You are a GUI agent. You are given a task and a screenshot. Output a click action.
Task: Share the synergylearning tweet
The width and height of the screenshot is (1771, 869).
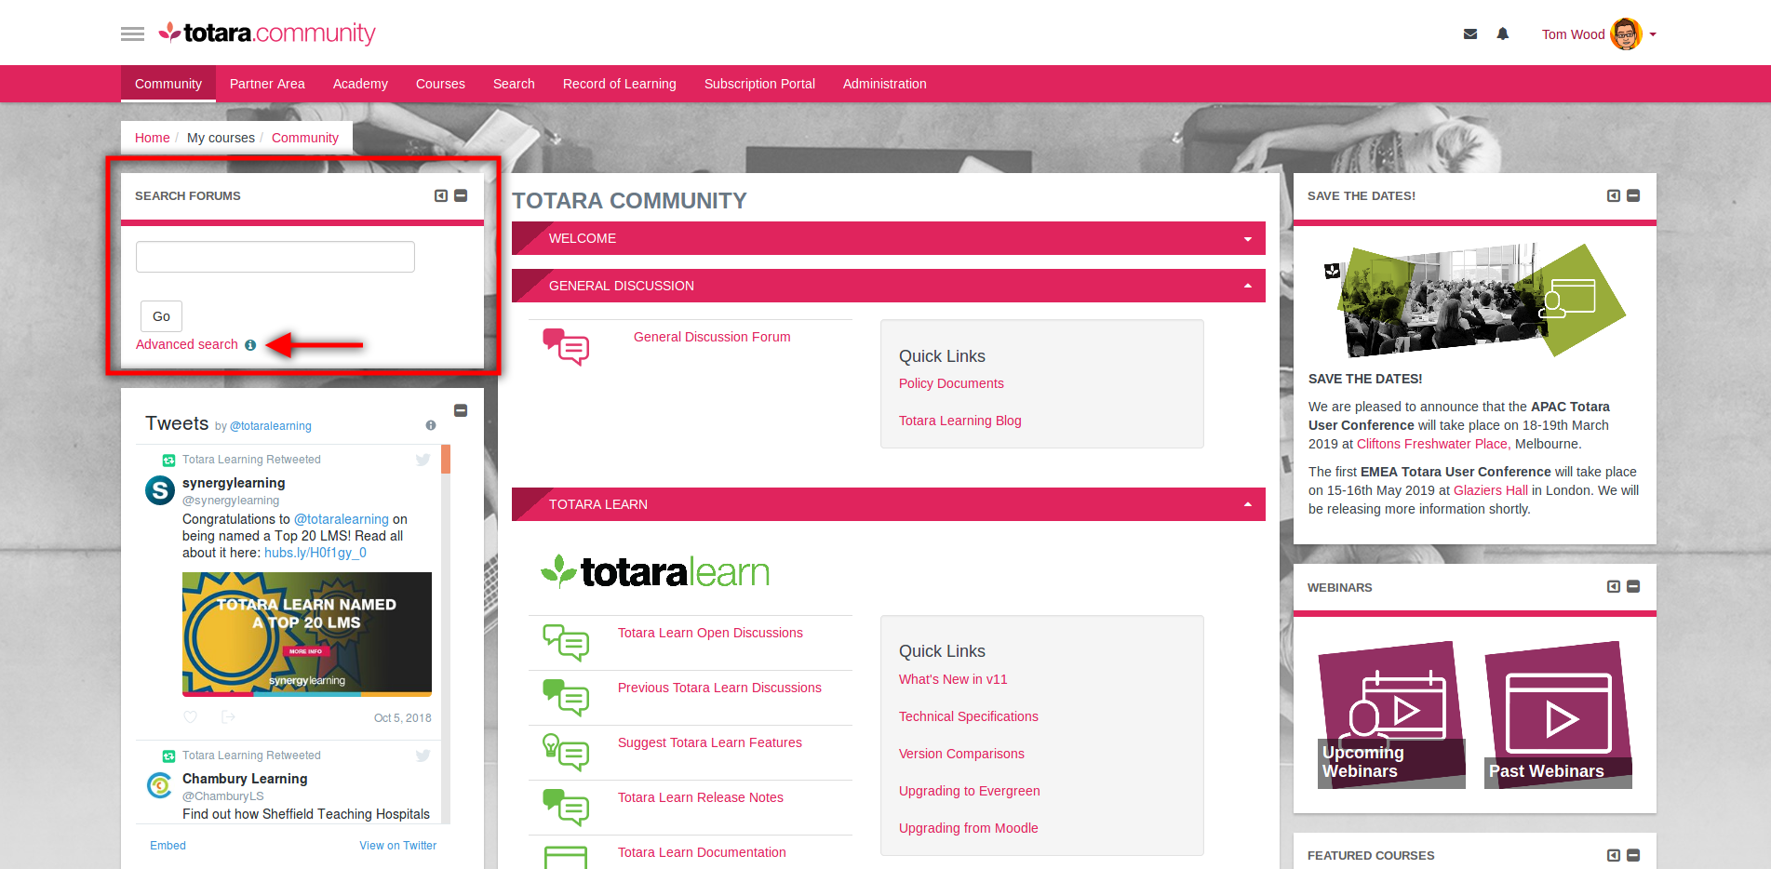tap(228, 717)
